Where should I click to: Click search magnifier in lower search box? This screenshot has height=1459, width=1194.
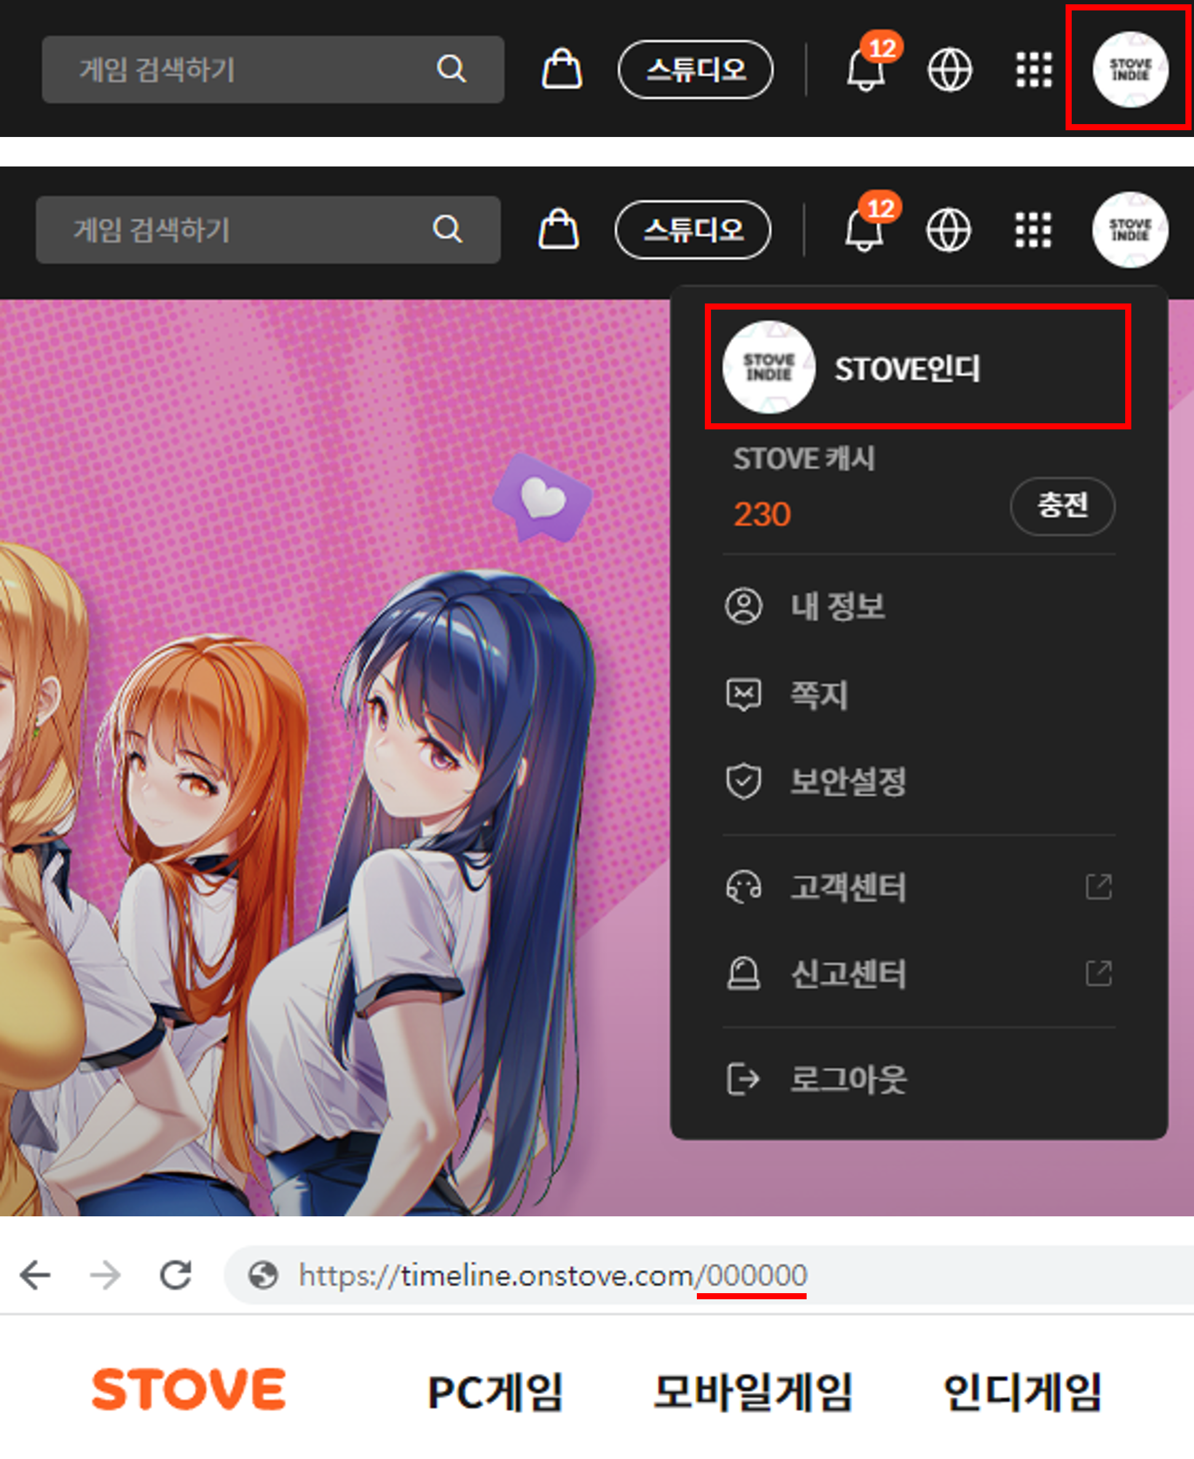tap(448, 229)
